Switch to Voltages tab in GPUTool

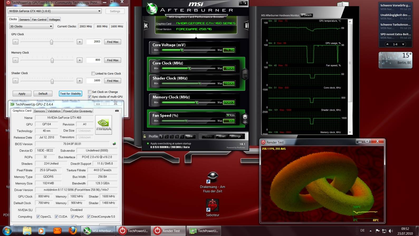54,20
